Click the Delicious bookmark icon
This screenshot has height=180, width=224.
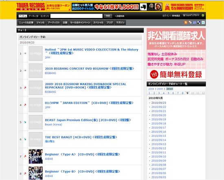pyautogui.click(x=199, y=22)
